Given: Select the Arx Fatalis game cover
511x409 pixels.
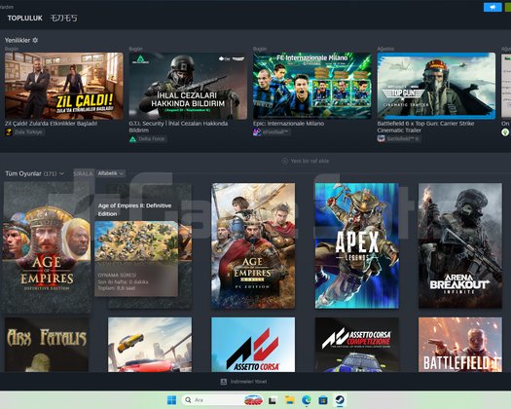Looking at the screenshot, I should click(x=47, y=345).
